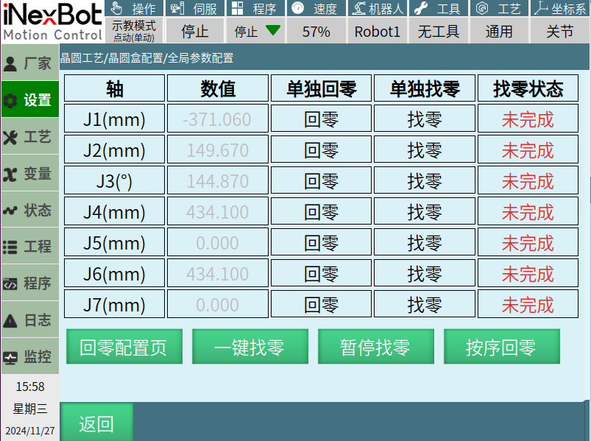Viewport: 591px width, 441px height.
Task: Toggle the 示教模式 teach mode button
Action: pyautogui.click(x=133, y=30)
